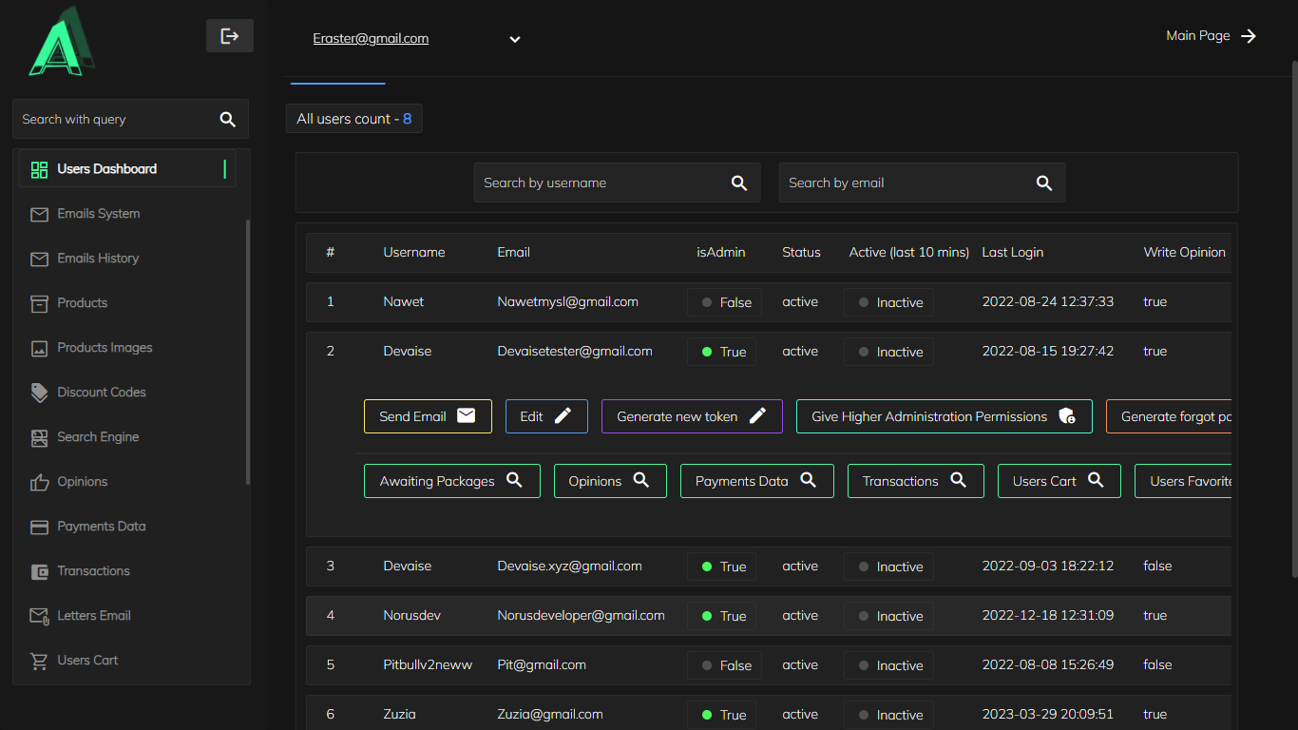1298x730 pixels.
Task: Click the magnifier in Search with query
Action: point(227,120)
